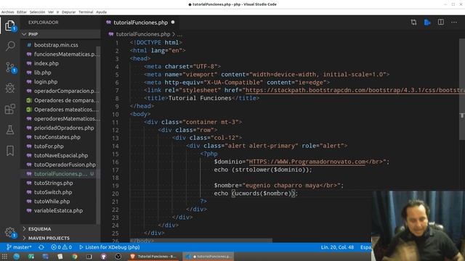Open variableEstatca.php in the explorer

(58, 210)
